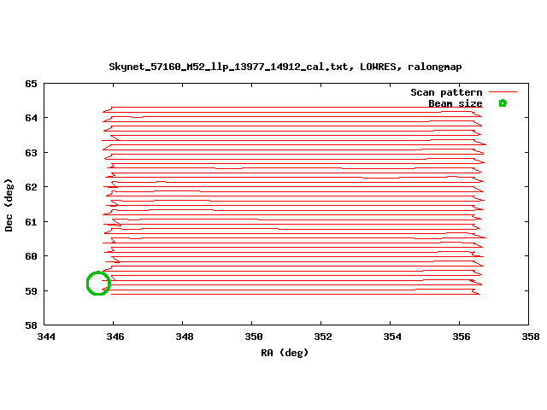This screenshot has width=547, height=410.
Task: Click the plot title Skynet_57160_M52 text
Action: click(x=285, y=67)
